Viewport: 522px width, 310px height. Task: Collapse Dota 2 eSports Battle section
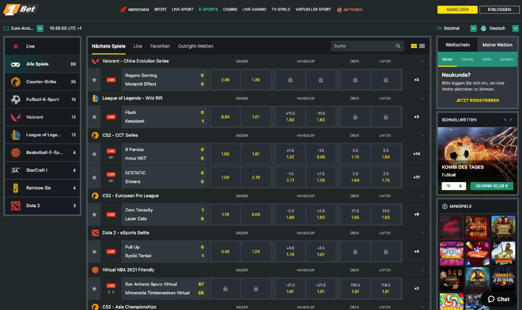coord(422,233)
